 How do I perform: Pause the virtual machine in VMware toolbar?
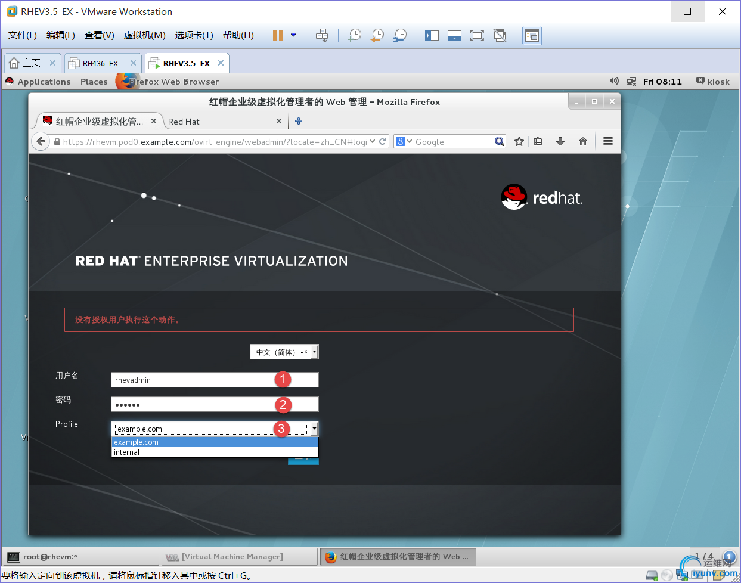point(278,36)
